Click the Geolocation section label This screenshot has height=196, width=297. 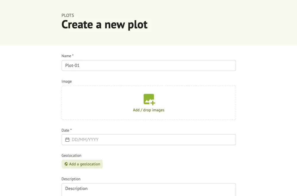71,156
